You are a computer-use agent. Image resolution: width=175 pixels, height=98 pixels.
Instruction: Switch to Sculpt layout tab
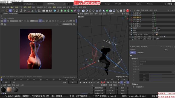click(x=107, y=4)
